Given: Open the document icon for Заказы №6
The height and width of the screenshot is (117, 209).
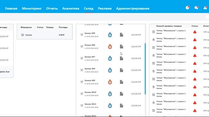Looking at the screenshot, I should [121, 46].
